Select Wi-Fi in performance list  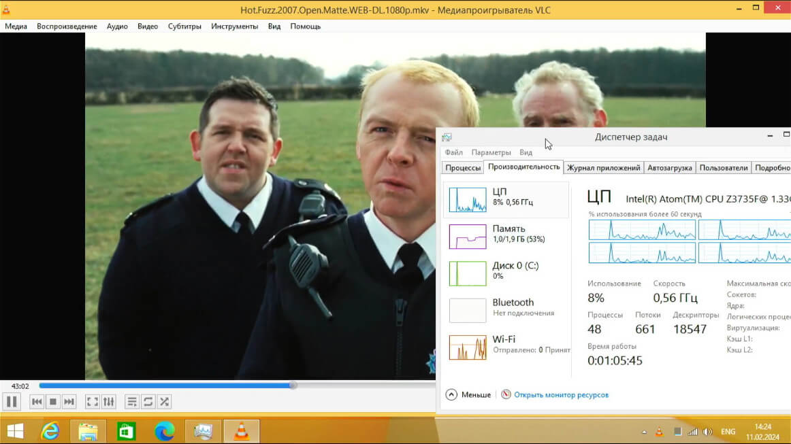506,347
